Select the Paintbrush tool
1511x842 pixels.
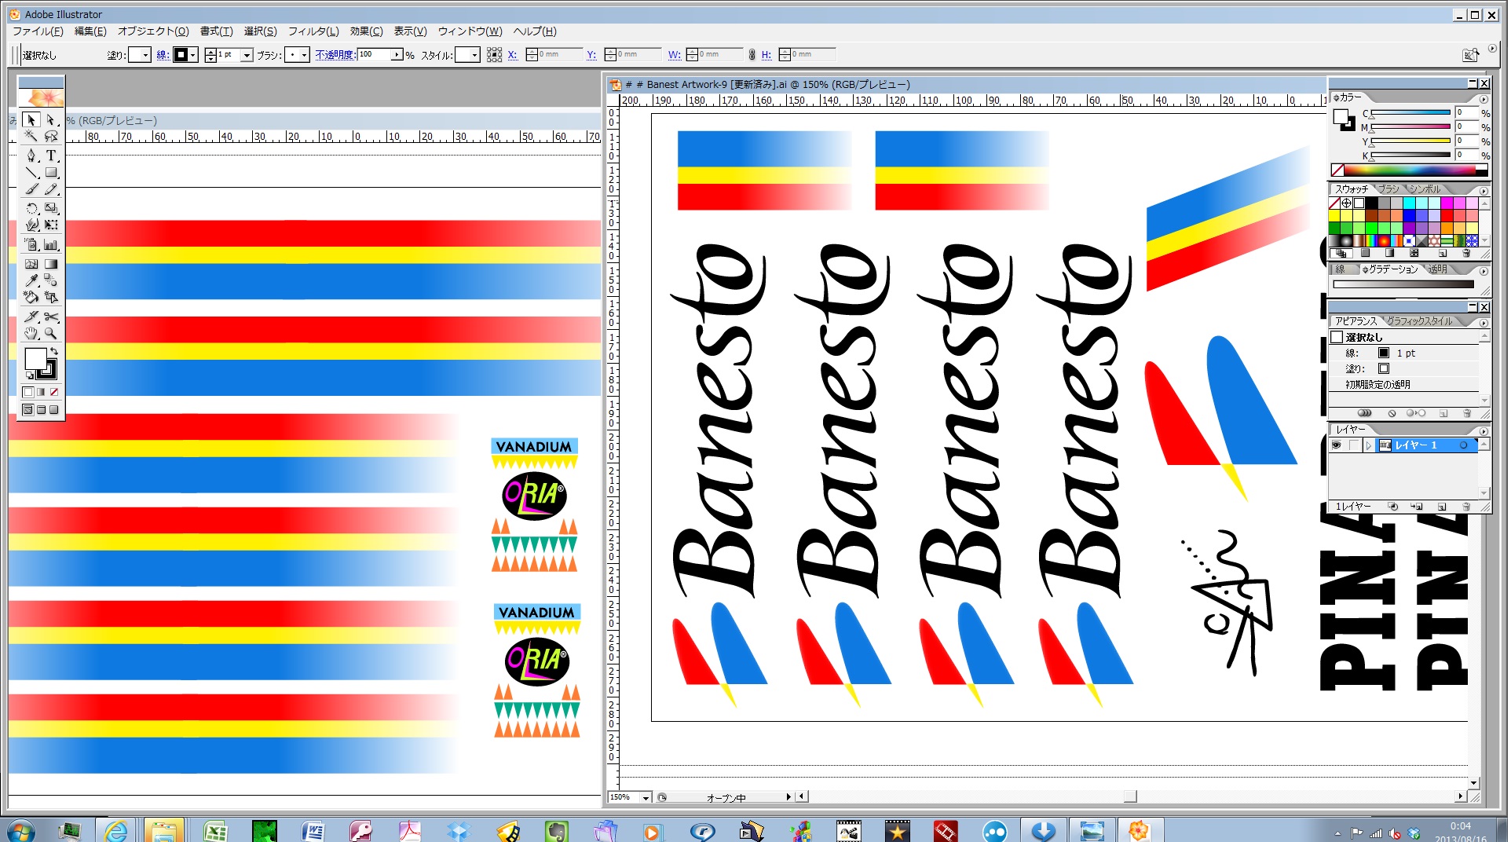[x=31, y=189]
